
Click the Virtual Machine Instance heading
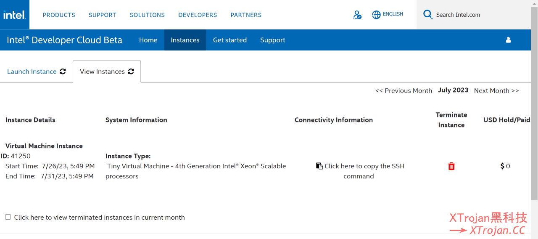[44, 146]
